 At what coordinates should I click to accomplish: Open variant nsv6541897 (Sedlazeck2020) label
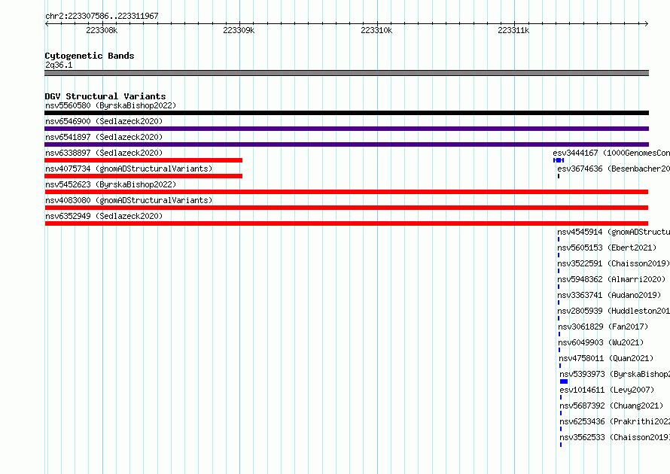pos(104,137)
